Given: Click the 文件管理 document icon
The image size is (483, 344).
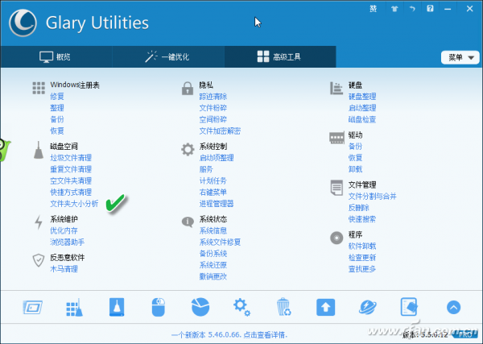Looking at the screenshot, I should (336, 188).
